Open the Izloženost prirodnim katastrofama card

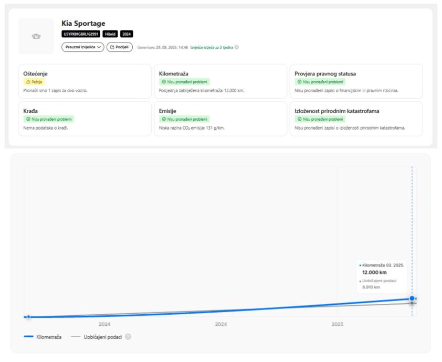(x=356, y=119)
